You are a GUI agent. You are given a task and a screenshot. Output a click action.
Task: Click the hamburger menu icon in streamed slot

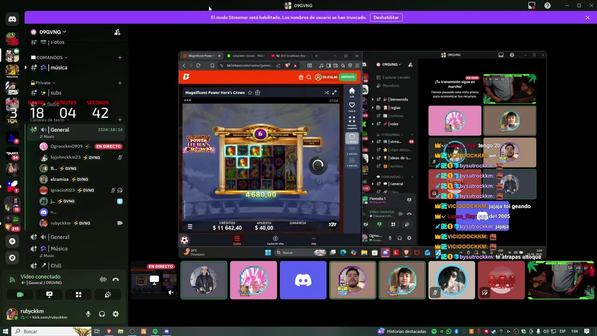(190, 227)
